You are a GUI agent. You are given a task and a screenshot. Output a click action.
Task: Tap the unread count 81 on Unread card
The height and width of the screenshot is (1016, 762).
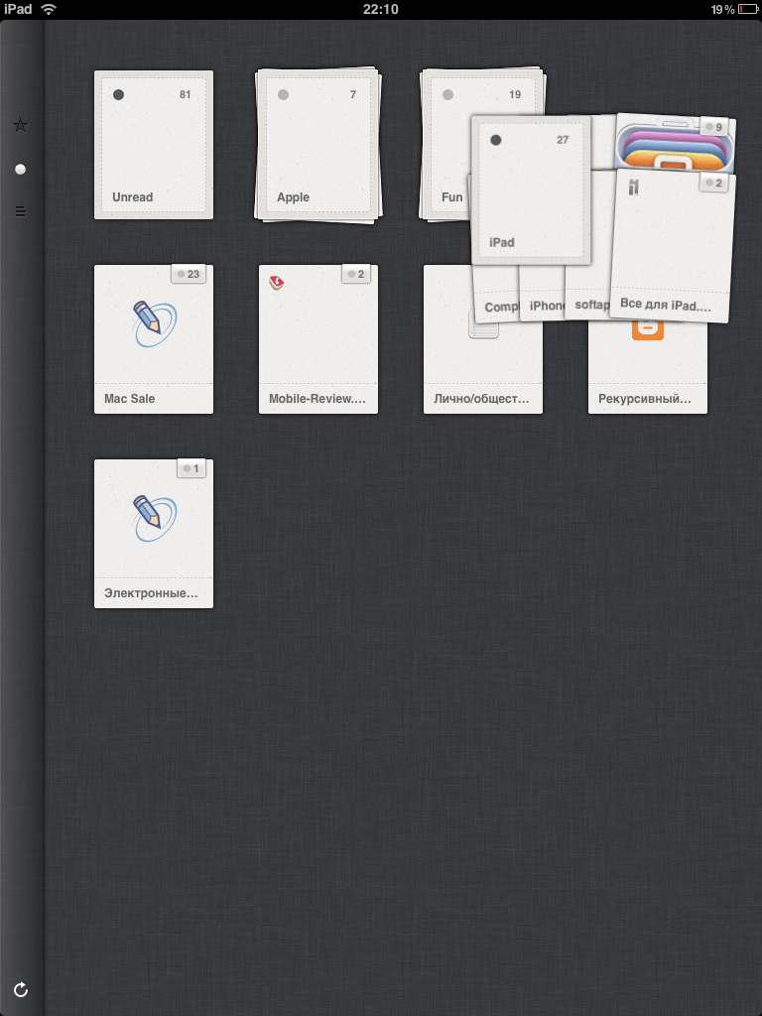(186, 94)
